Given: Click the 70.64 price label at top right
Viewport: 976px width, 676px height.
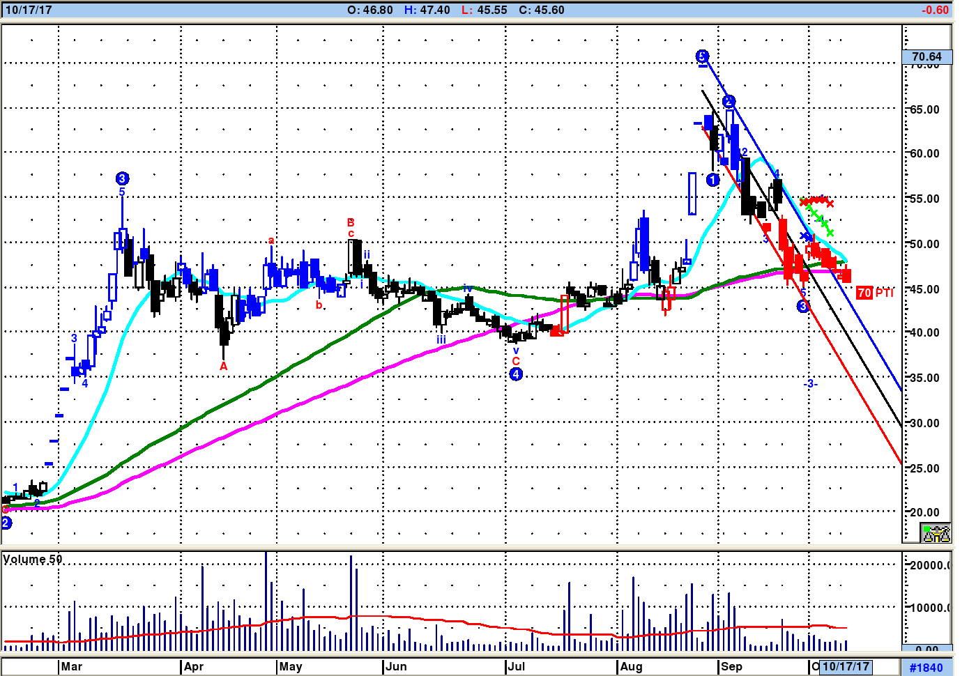Looking at the screenshot, I should tap(927, 56).
